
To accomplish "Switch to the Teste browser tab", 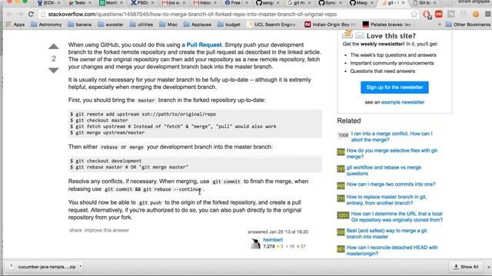I will click(80, 3).
